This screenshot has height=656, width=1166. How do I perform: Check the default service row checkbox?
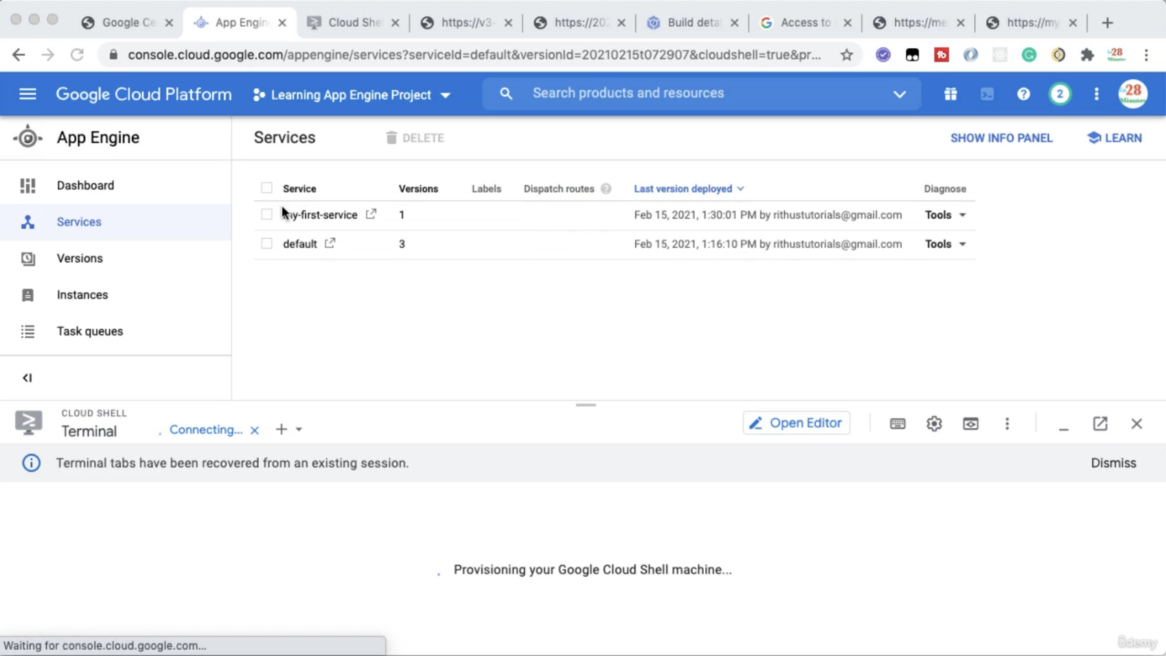coord(266,244)
